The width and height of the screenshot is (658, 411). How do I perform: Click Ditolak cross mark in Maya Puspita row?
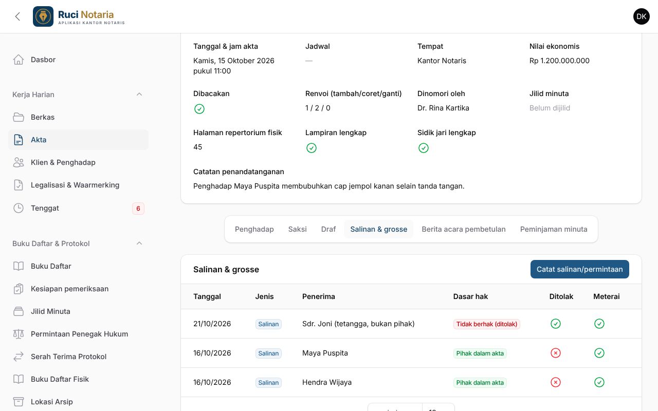tap(556, 353)
